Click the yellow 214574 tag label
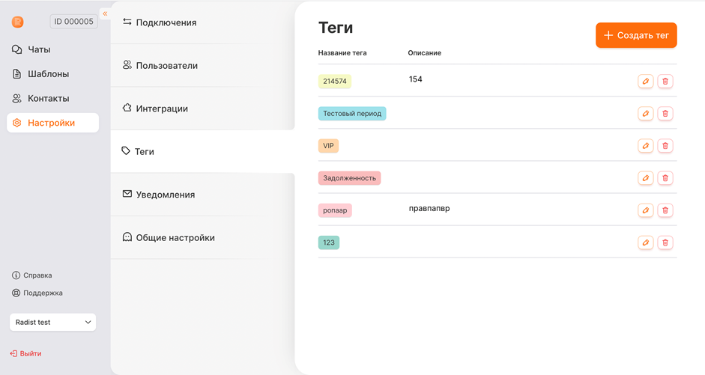 coord(334,82)
